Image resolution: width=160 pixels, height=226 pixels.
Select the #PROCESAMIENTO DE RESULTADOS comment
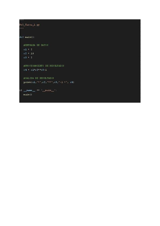(44, 66)
